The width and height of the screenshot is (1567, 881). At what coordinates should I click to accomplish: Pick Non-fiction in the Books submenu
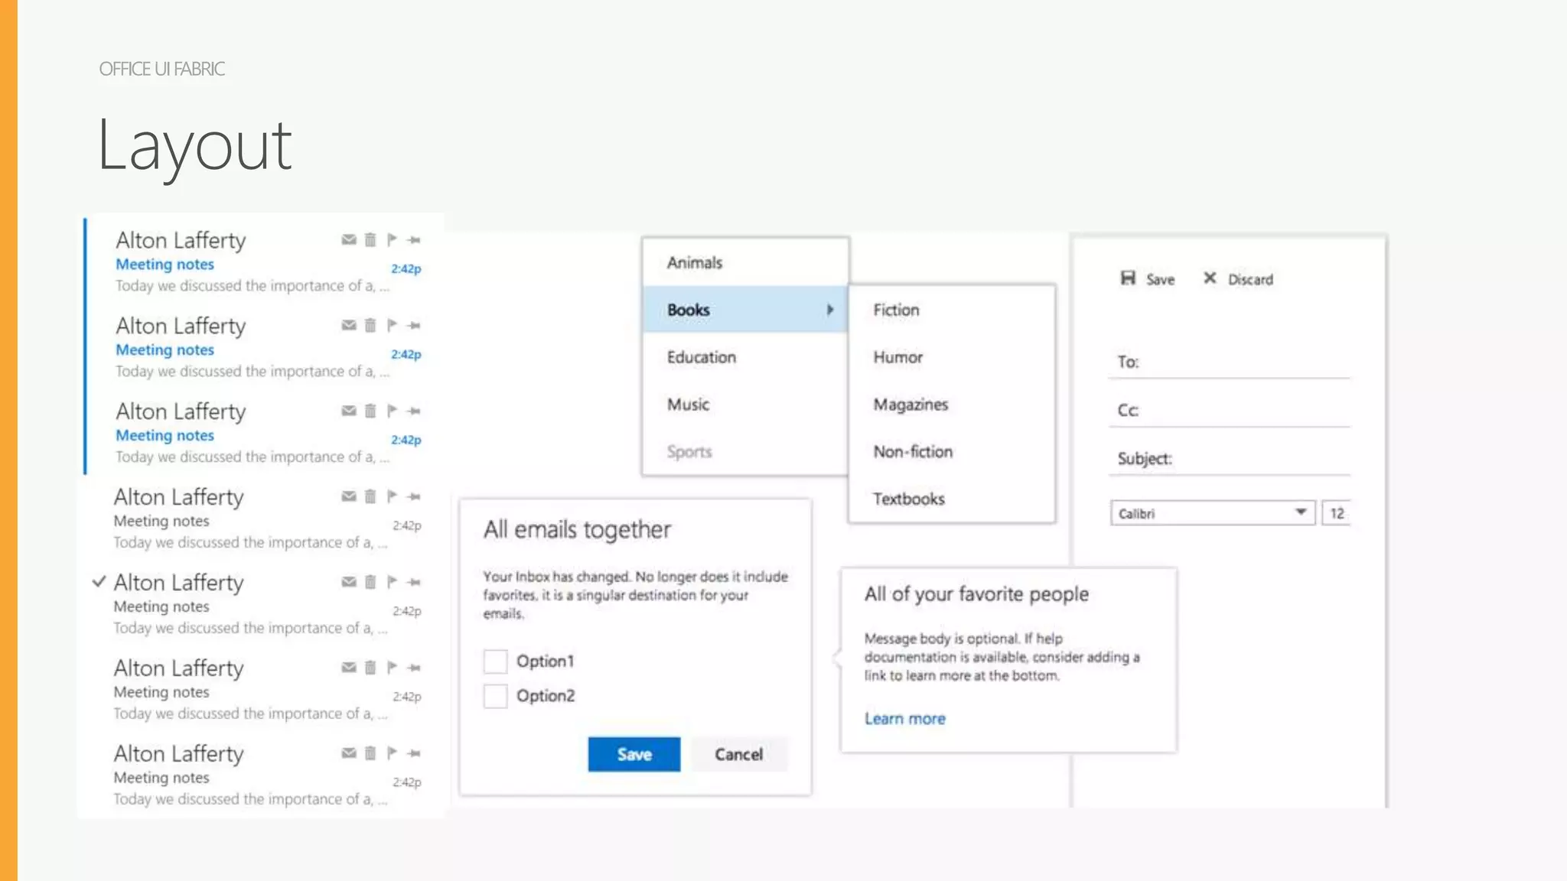pos(952,452)
